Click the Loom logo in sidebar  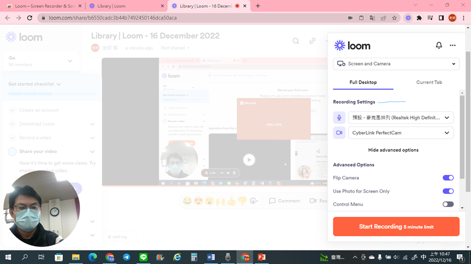24,37
